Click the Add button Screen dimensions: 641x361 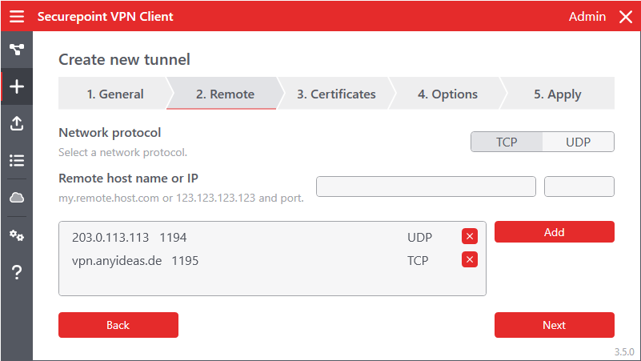555,232
